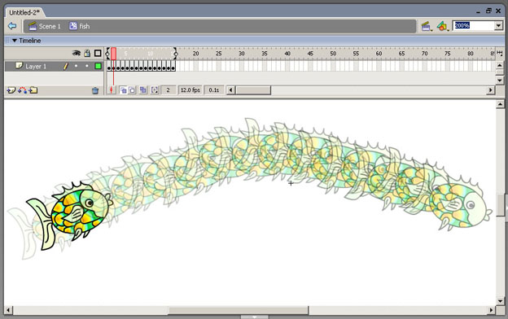Image resolution: width=508 pixels, height=319 pixels.
Task: Click stage vertical scroll up arrow
Action: (500, 104)
